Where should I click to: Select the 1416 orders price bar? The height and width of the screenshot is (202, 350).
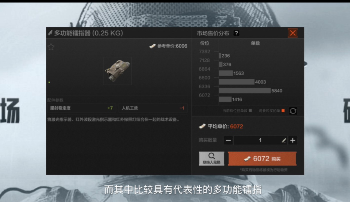(225, 99)
